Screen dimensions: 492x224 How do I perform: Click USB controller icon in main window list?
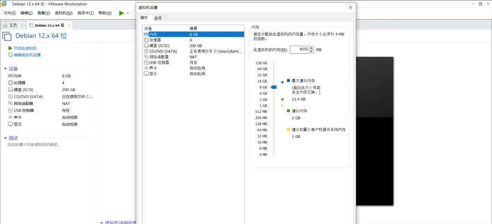10,111
